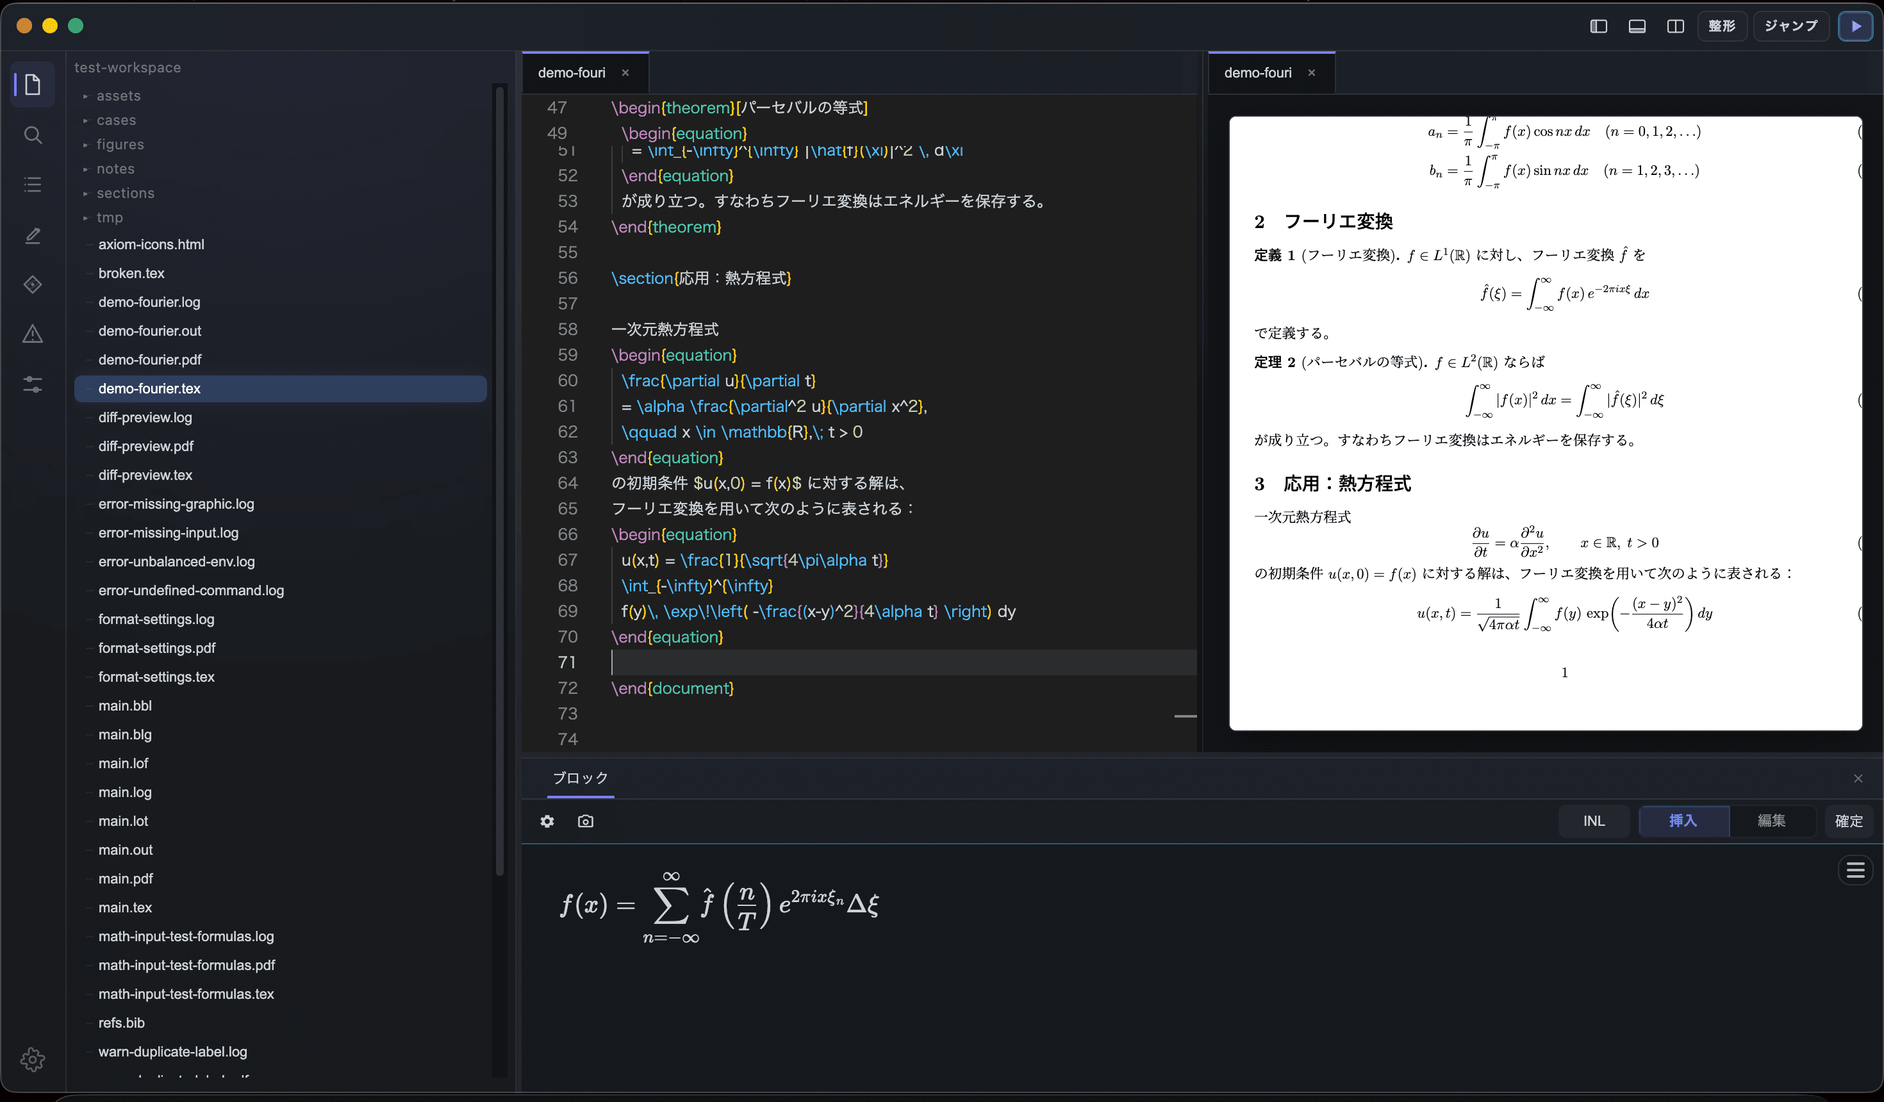
Task: Close the preview demo-fouri tab
Action: pos(1311,72)
